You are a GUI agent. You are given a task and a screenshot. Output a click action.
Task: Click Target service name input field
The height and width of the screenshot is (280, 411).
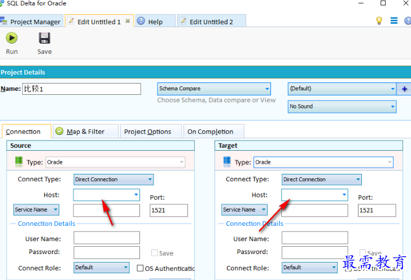314,211
